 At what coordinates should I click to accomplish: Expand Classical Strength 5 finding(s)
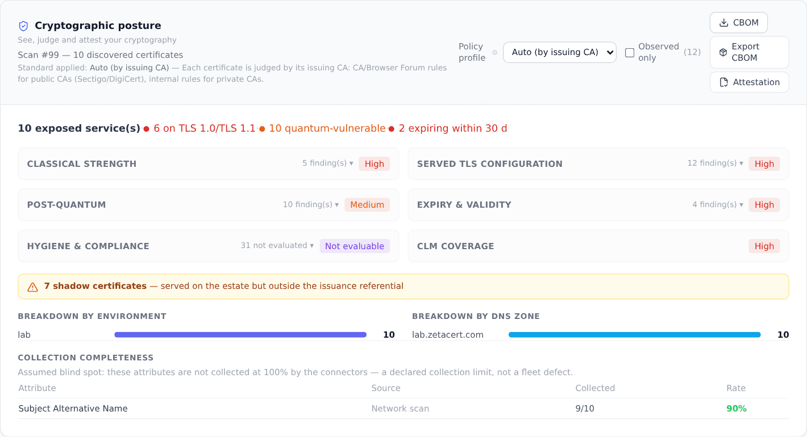click(328, 163)
